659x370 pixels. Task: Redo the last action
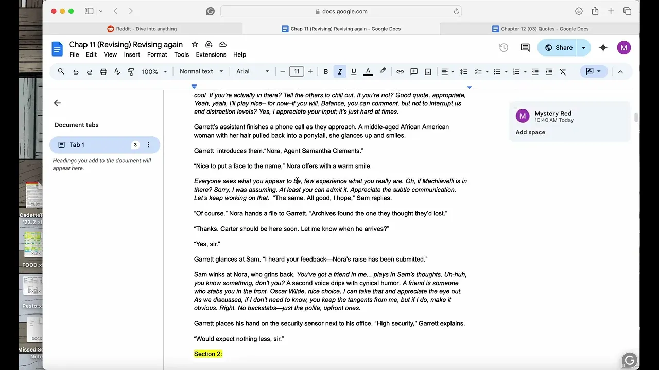[90, 72]
